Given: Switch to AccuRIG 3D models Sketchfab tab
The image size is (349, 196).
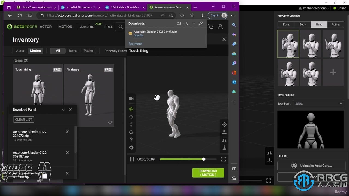Looking at the screenshot, I should (x=81, y=7).
